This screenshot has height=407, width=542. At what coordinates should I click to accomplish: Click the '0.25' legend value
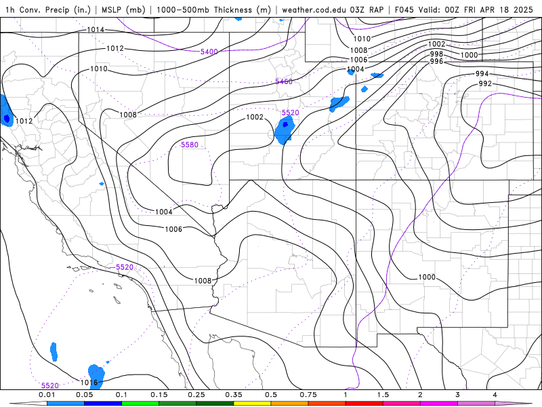(x=196, y=395)
